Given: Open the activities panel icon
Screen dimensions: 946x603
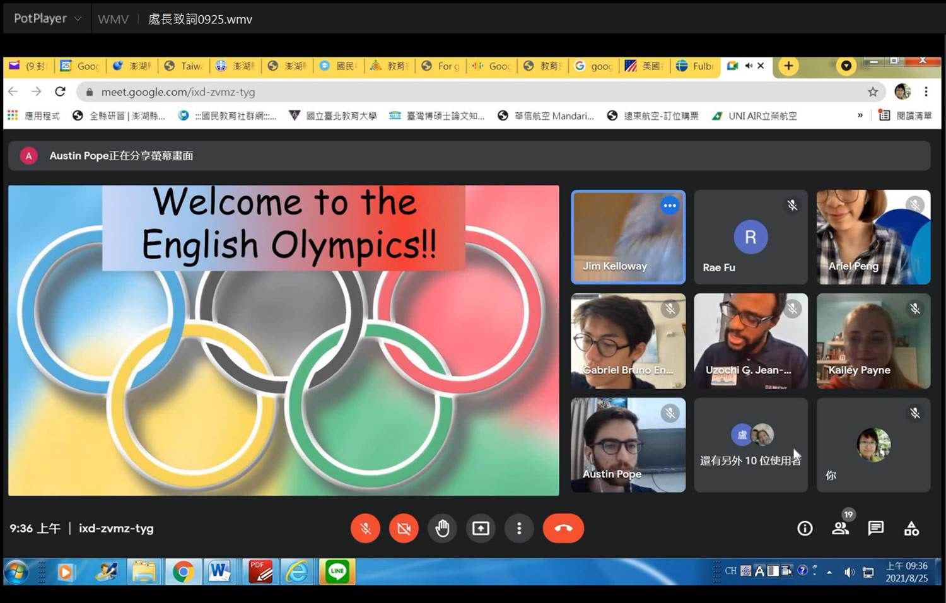Looking at the screenshot, I should [911, 529].
